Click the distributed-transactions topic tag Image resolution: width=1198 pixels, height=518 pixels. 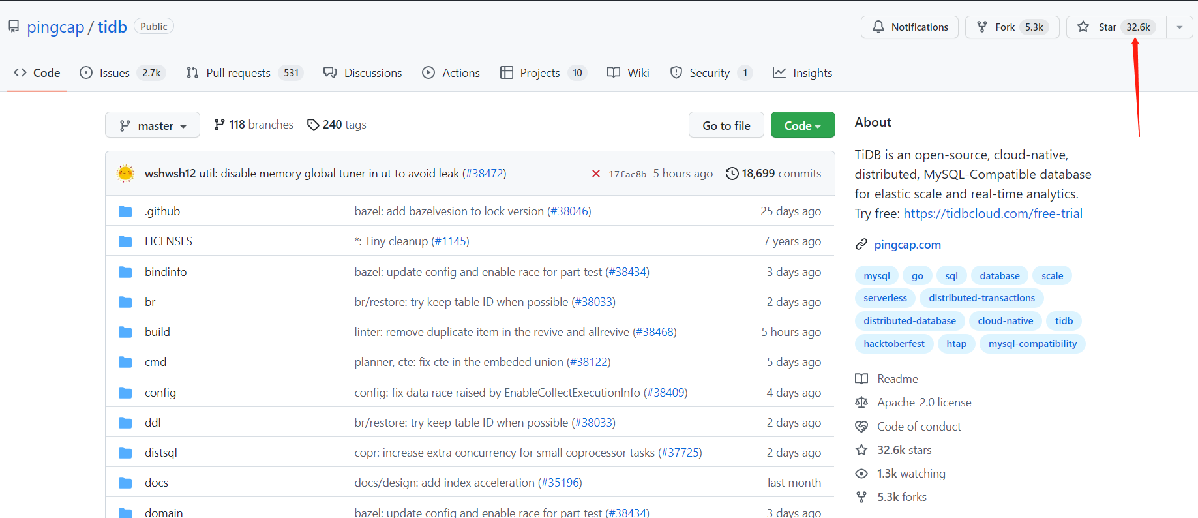coord(982,298)
